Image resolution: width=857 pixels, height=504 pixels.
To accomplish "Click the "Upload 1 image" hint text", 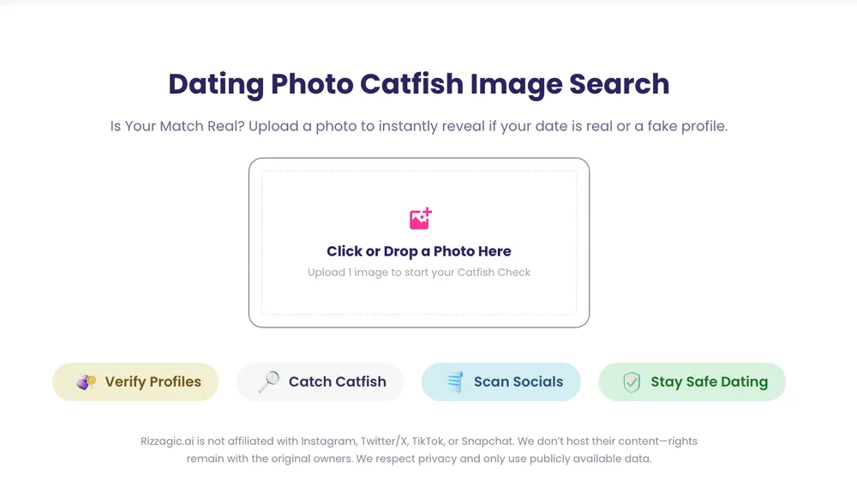I will 419,273.
